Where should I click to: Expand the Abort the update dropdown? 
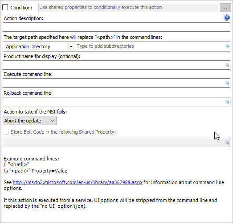pyautogui.click(x=29, y=121)
